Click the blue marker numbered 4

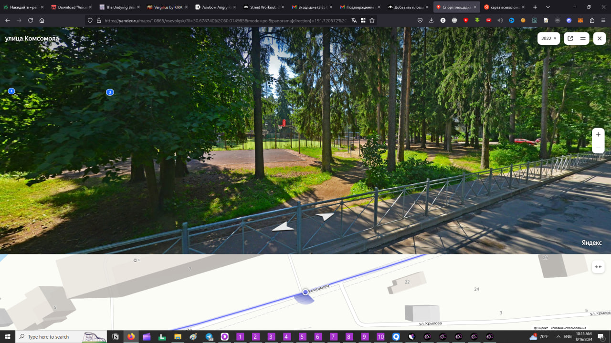11,91
